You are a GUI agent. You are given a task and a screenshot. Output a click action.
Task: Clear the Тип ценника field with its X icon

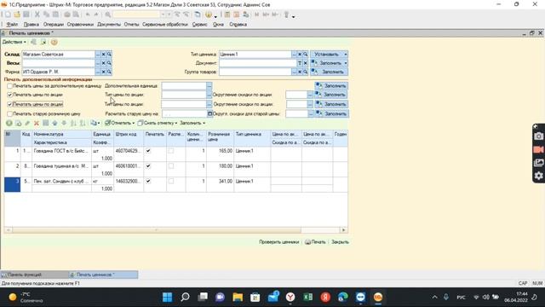(x=300, y=55)
